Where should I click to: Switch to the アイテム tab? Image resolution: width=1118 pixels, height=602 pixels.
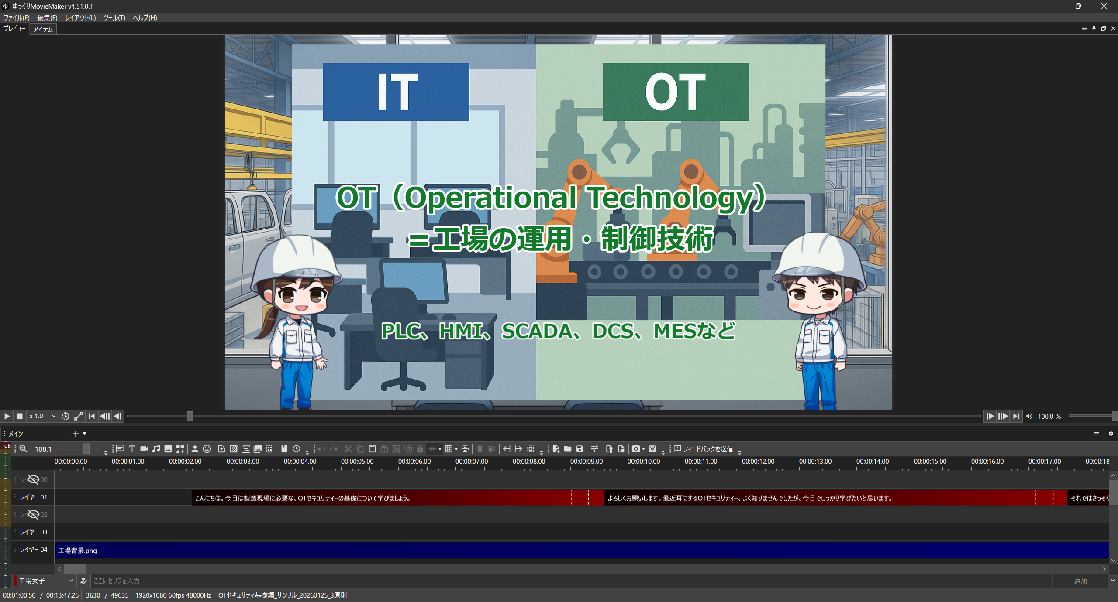43,29
